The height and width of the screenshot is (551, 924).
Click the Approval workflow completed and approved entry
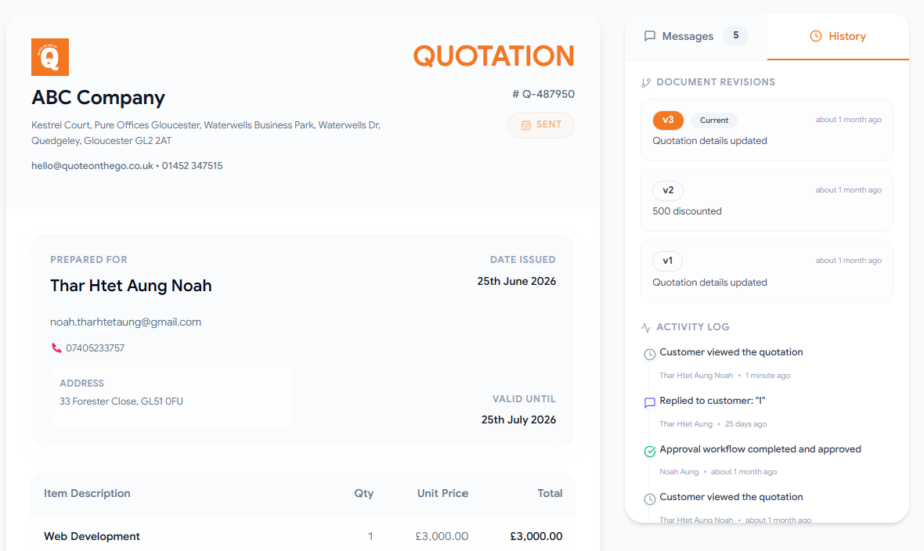pyautogui.click(x=760, y=449)
